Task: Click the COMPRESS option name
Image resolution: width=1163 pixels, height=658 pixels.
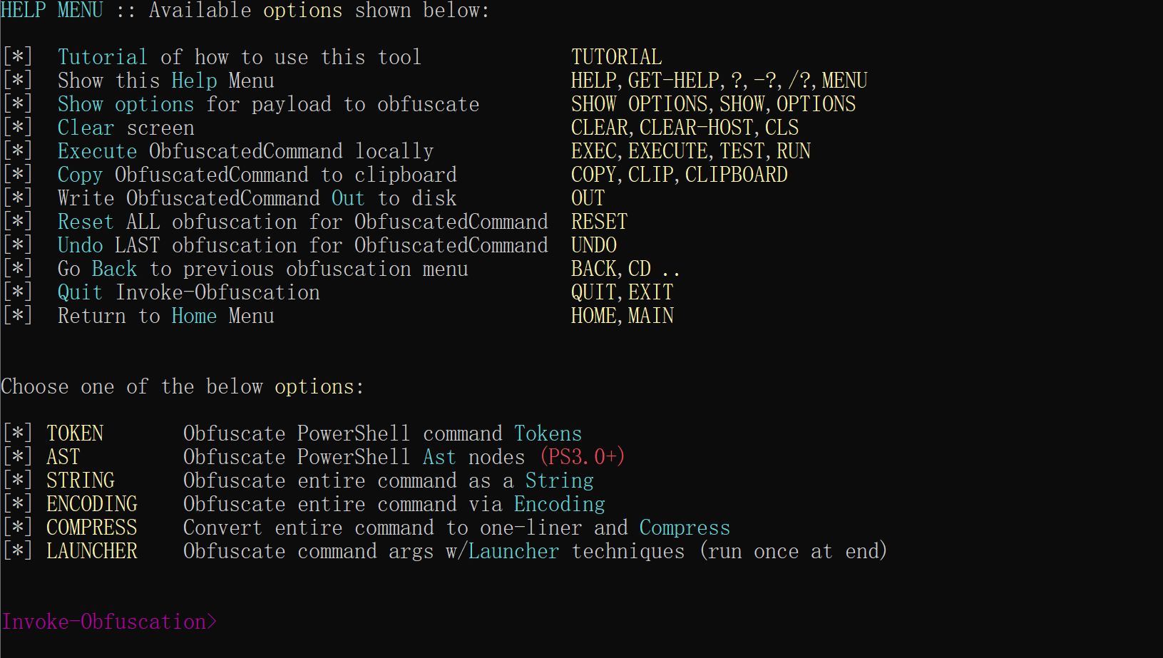Action: 92,528
